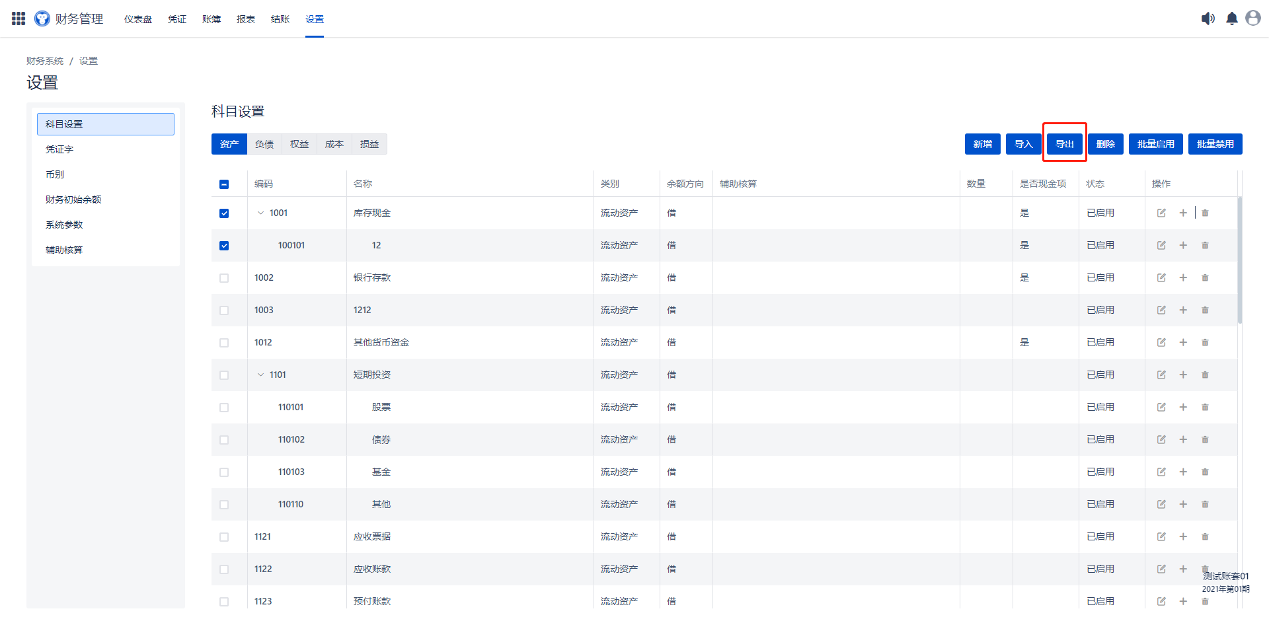This screenshot has width=1269, height=619.
Task: Click the 新增 button
Action: (x=983, y=144)
